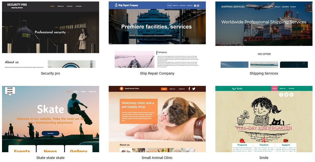
Task: Click About us in Small Animal Clinic navigation
Action: 172,89
